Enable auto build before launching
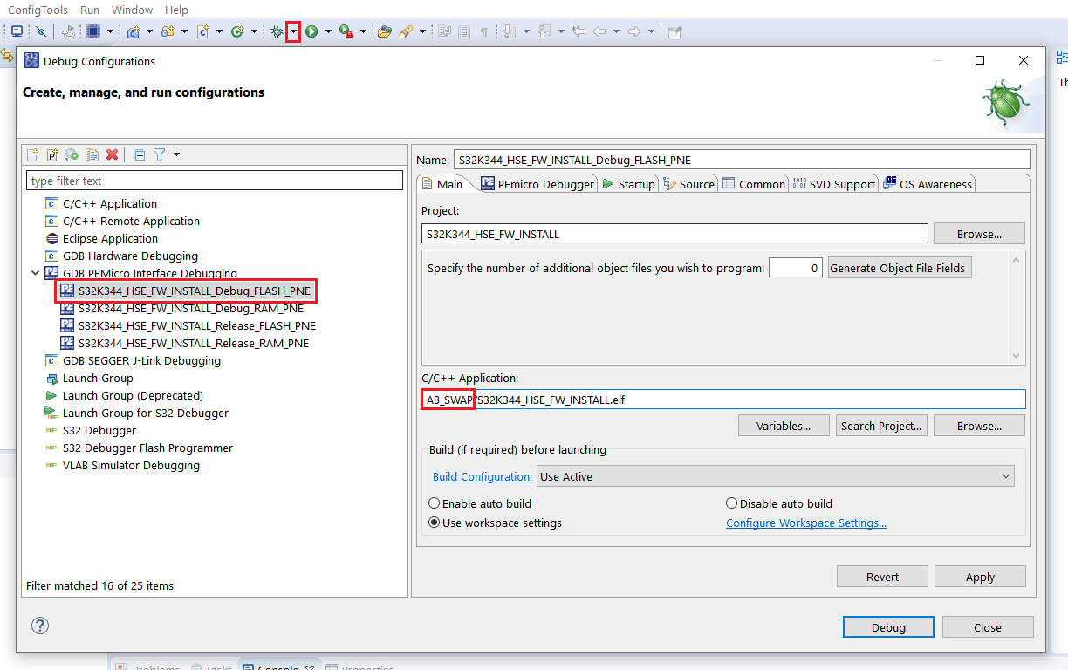1068x670 pixels. coord(435,503)
